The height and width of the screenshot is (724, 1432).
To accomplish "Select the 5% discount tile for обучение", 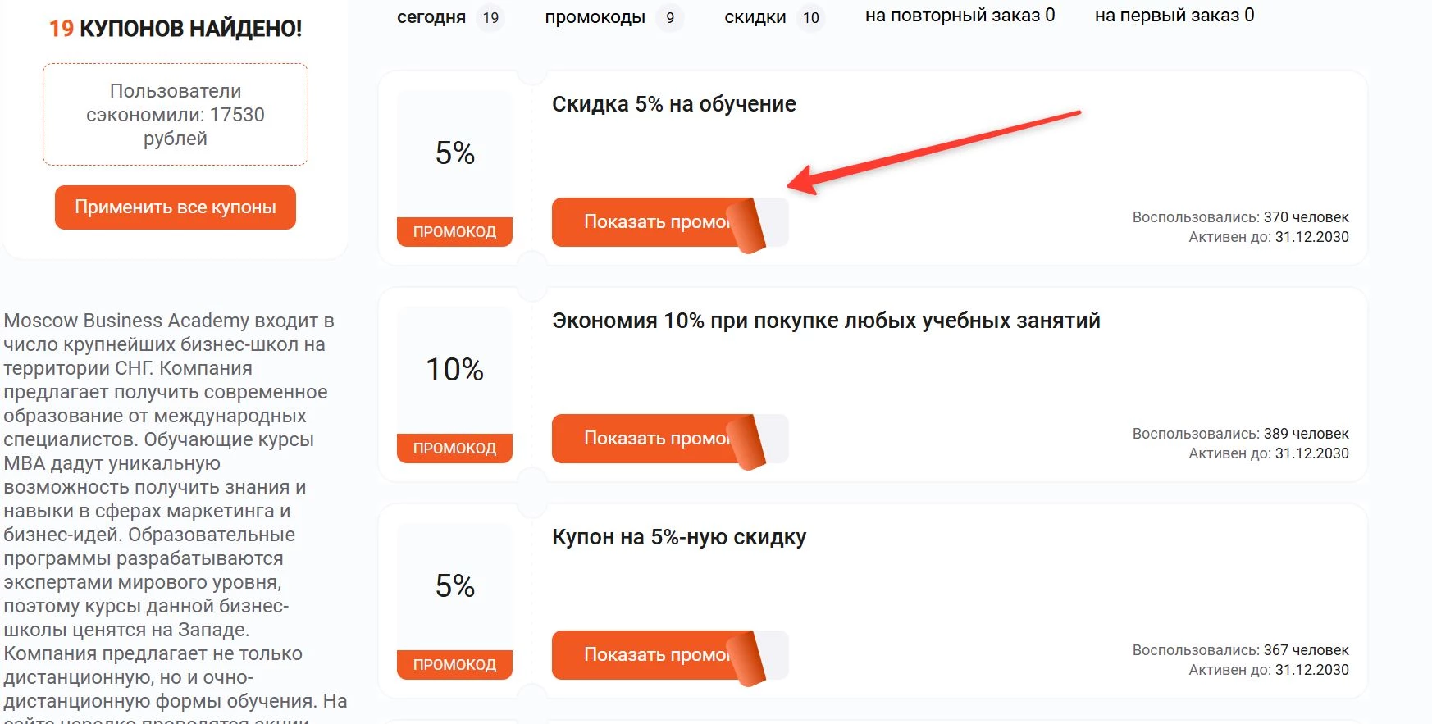I will [454, 153].
